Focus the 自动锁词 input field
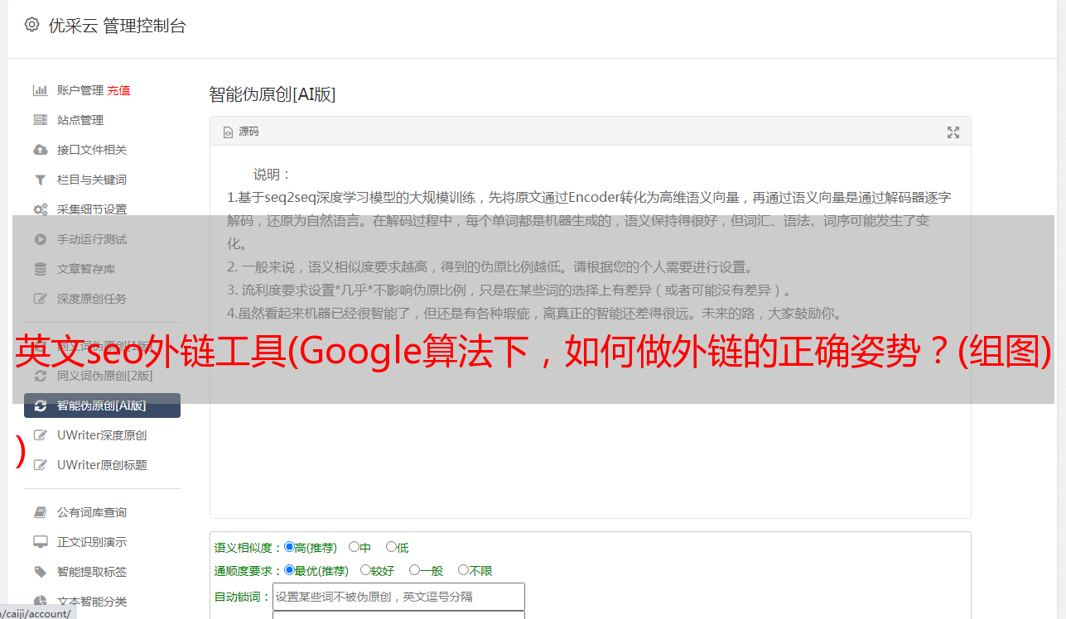This screenshot has width=1066, height=619. pos(398,597)
